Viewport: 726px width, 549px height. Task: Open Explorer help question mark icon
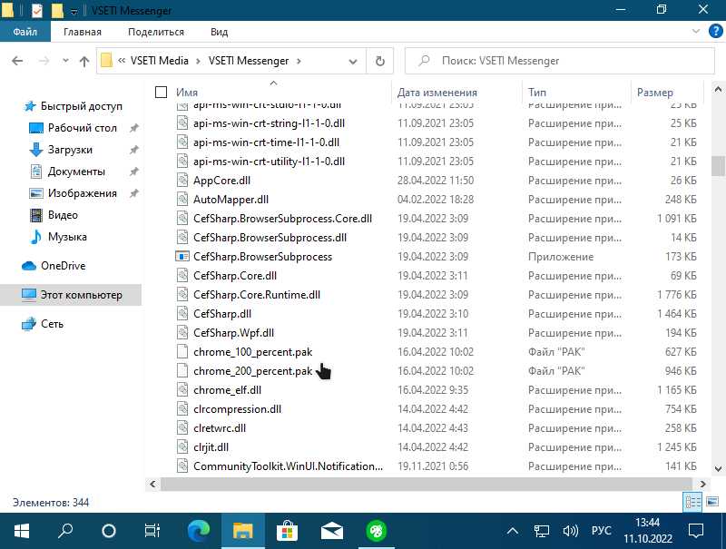tap(716, 32)
